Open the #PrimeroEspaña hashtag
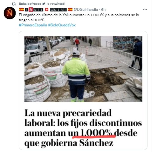The width and height of the screenshot is (157, 152). (33, 25)
